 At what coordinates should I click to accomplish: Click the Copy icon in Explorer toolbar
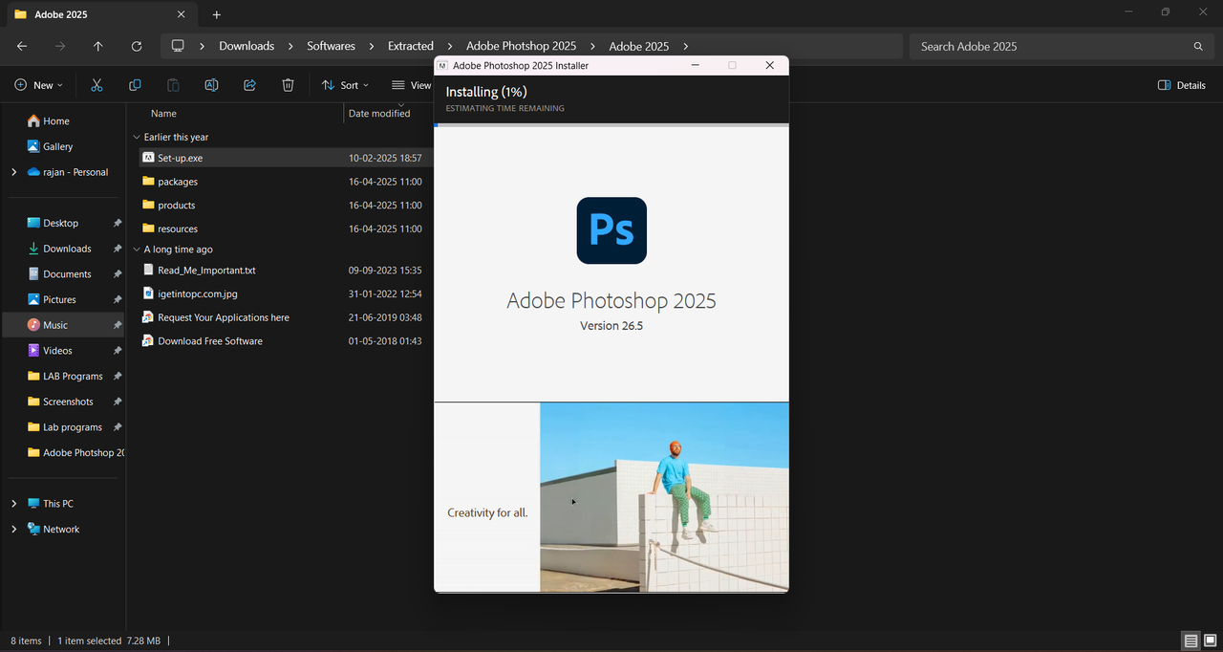(x=135, y=85)
